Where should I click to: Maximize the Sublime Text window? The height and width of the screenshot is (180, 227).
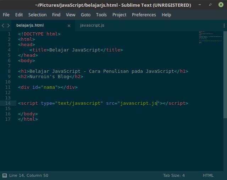tap(210, 5)
